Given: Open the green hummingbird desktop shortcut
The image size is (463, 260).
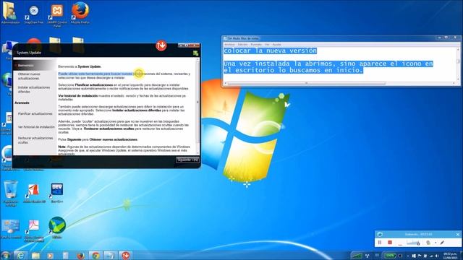Looking at the screenshot, I should 57,227.
